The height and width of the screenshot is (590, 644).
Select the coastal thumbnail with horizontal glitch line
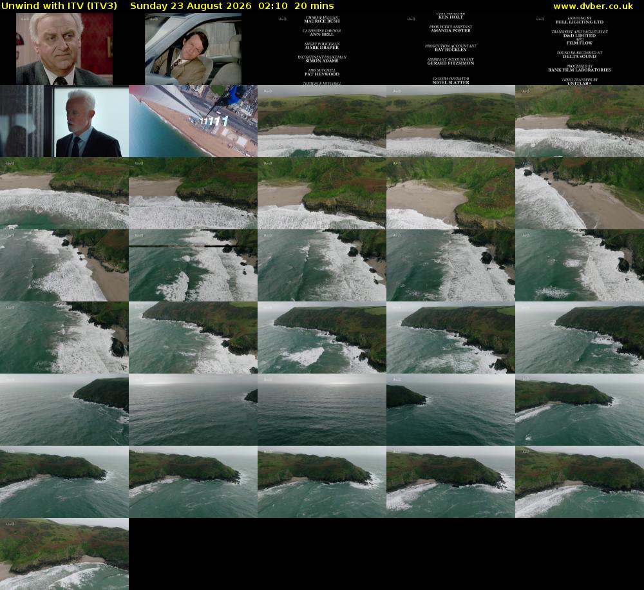click(x=193, y=265)
